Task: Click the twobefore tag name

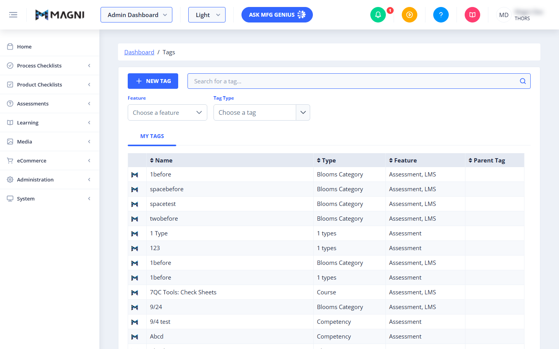Action: click(x=164, y=219)
